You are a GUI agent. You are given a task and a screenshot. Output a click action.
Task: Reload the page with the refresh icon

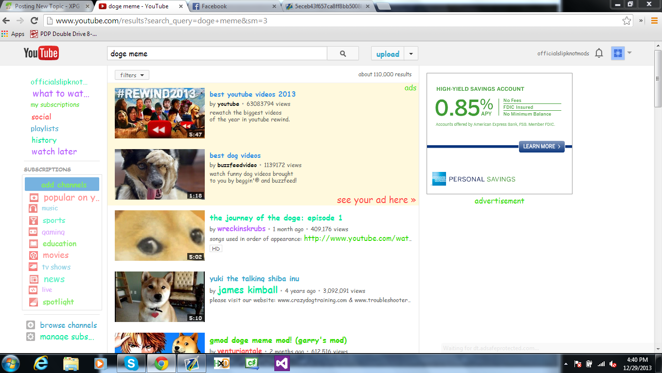(34, 21)
